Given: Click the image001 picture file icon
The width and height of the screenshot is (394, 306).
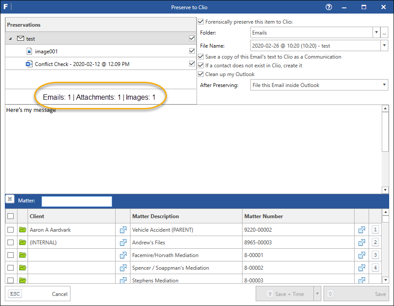Looking at the screenshot, I should (x=29, y=51).
